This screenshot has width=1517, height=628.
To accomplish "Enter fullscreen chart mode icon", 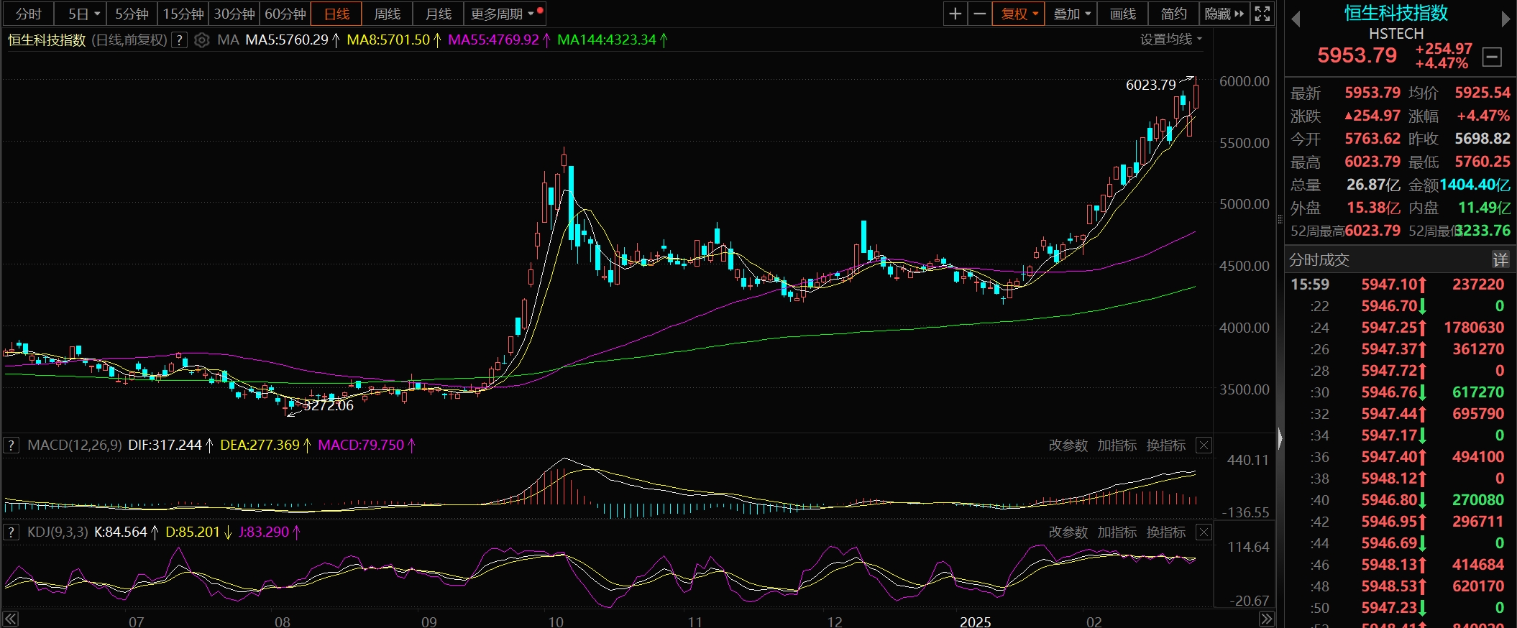I will [1262, 14].
